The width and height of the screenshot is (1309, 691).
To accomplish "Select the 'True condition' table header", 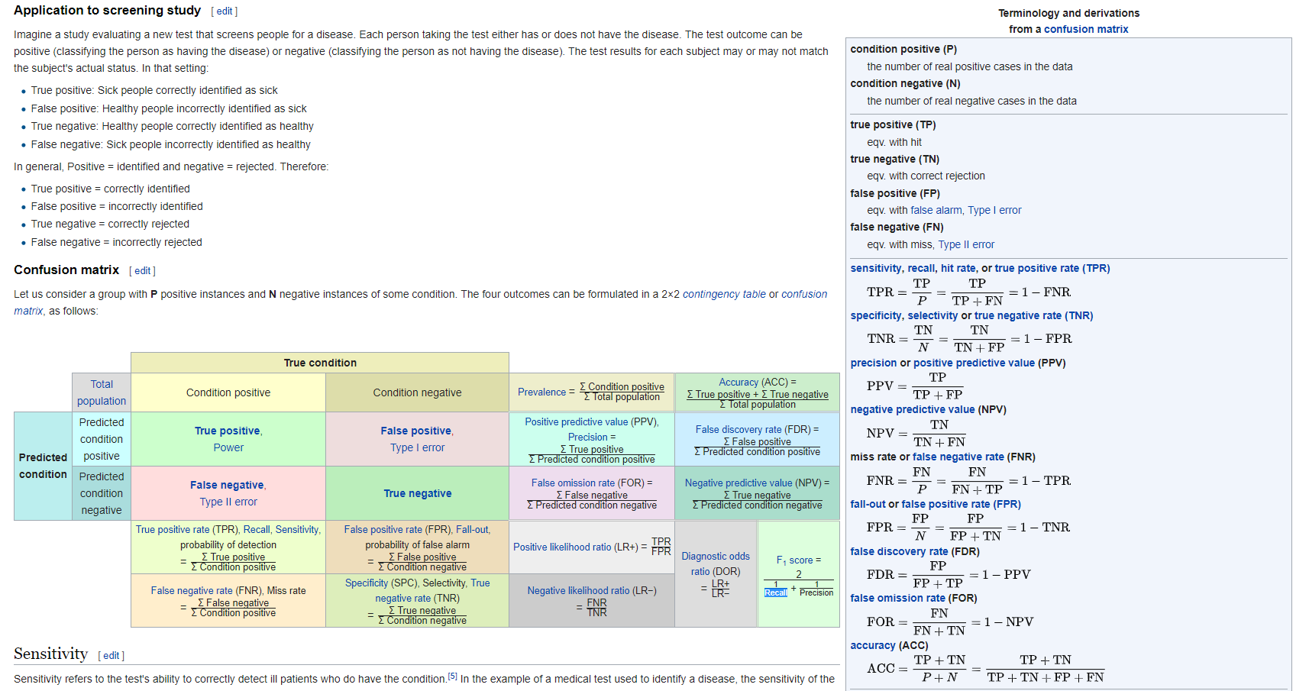I will (x=320, y=363).
